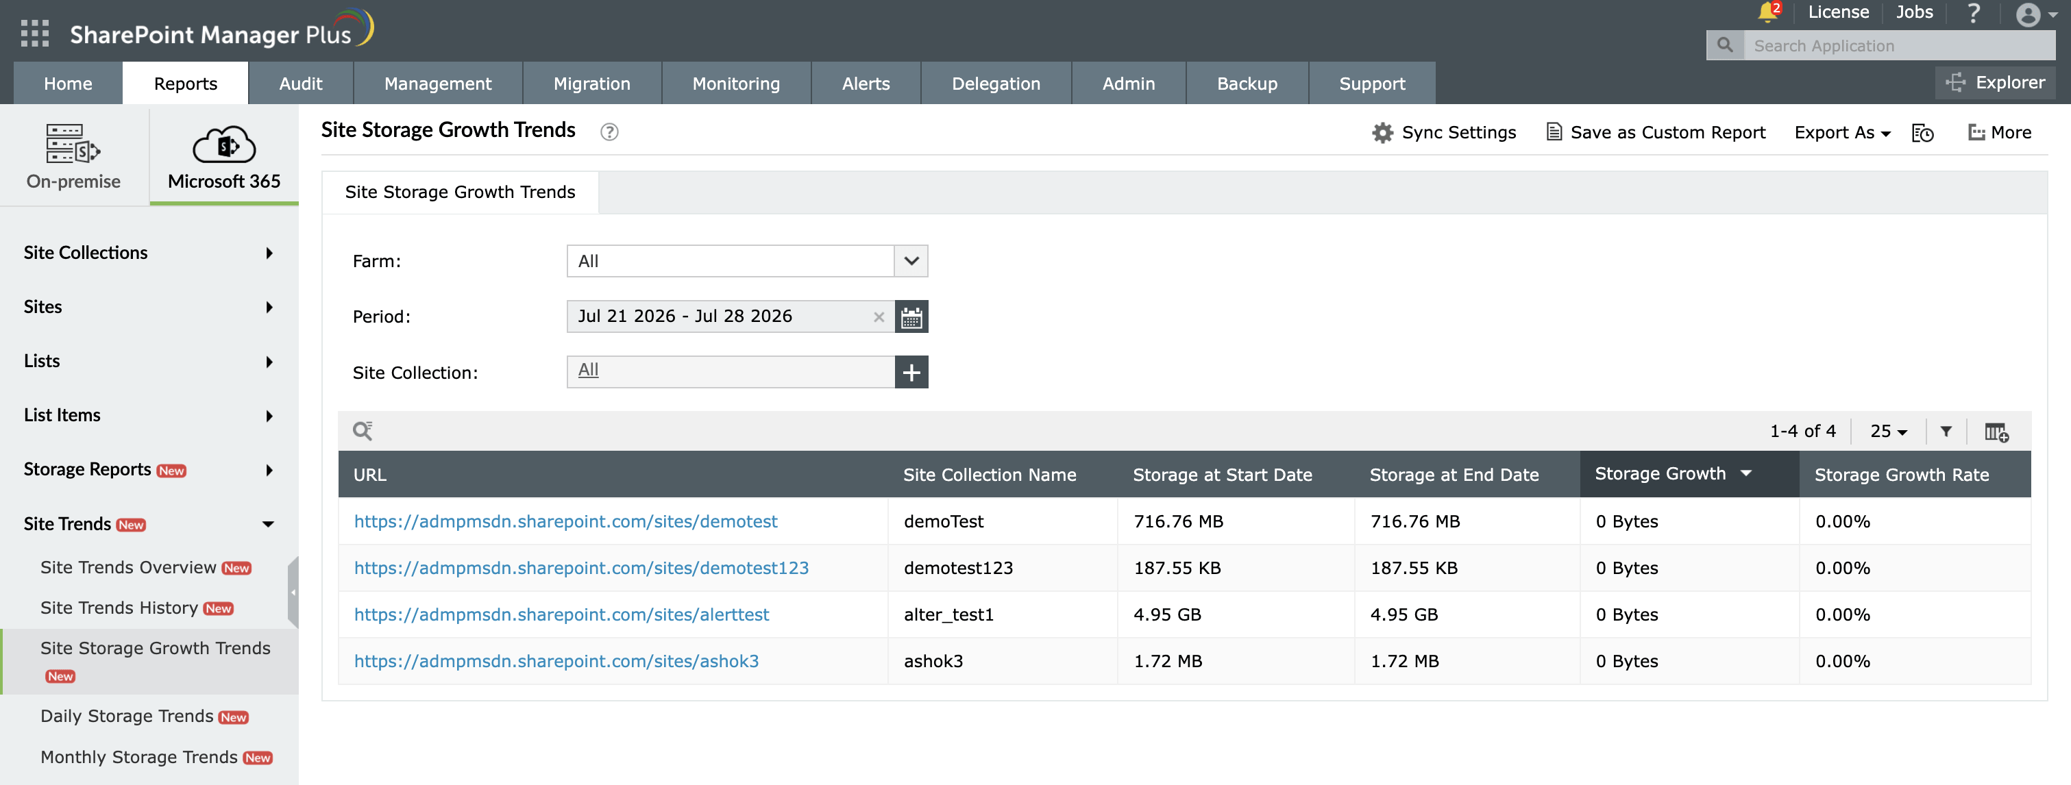Open the schedule report icon

pyautogui.click(x=1922, y=133)
